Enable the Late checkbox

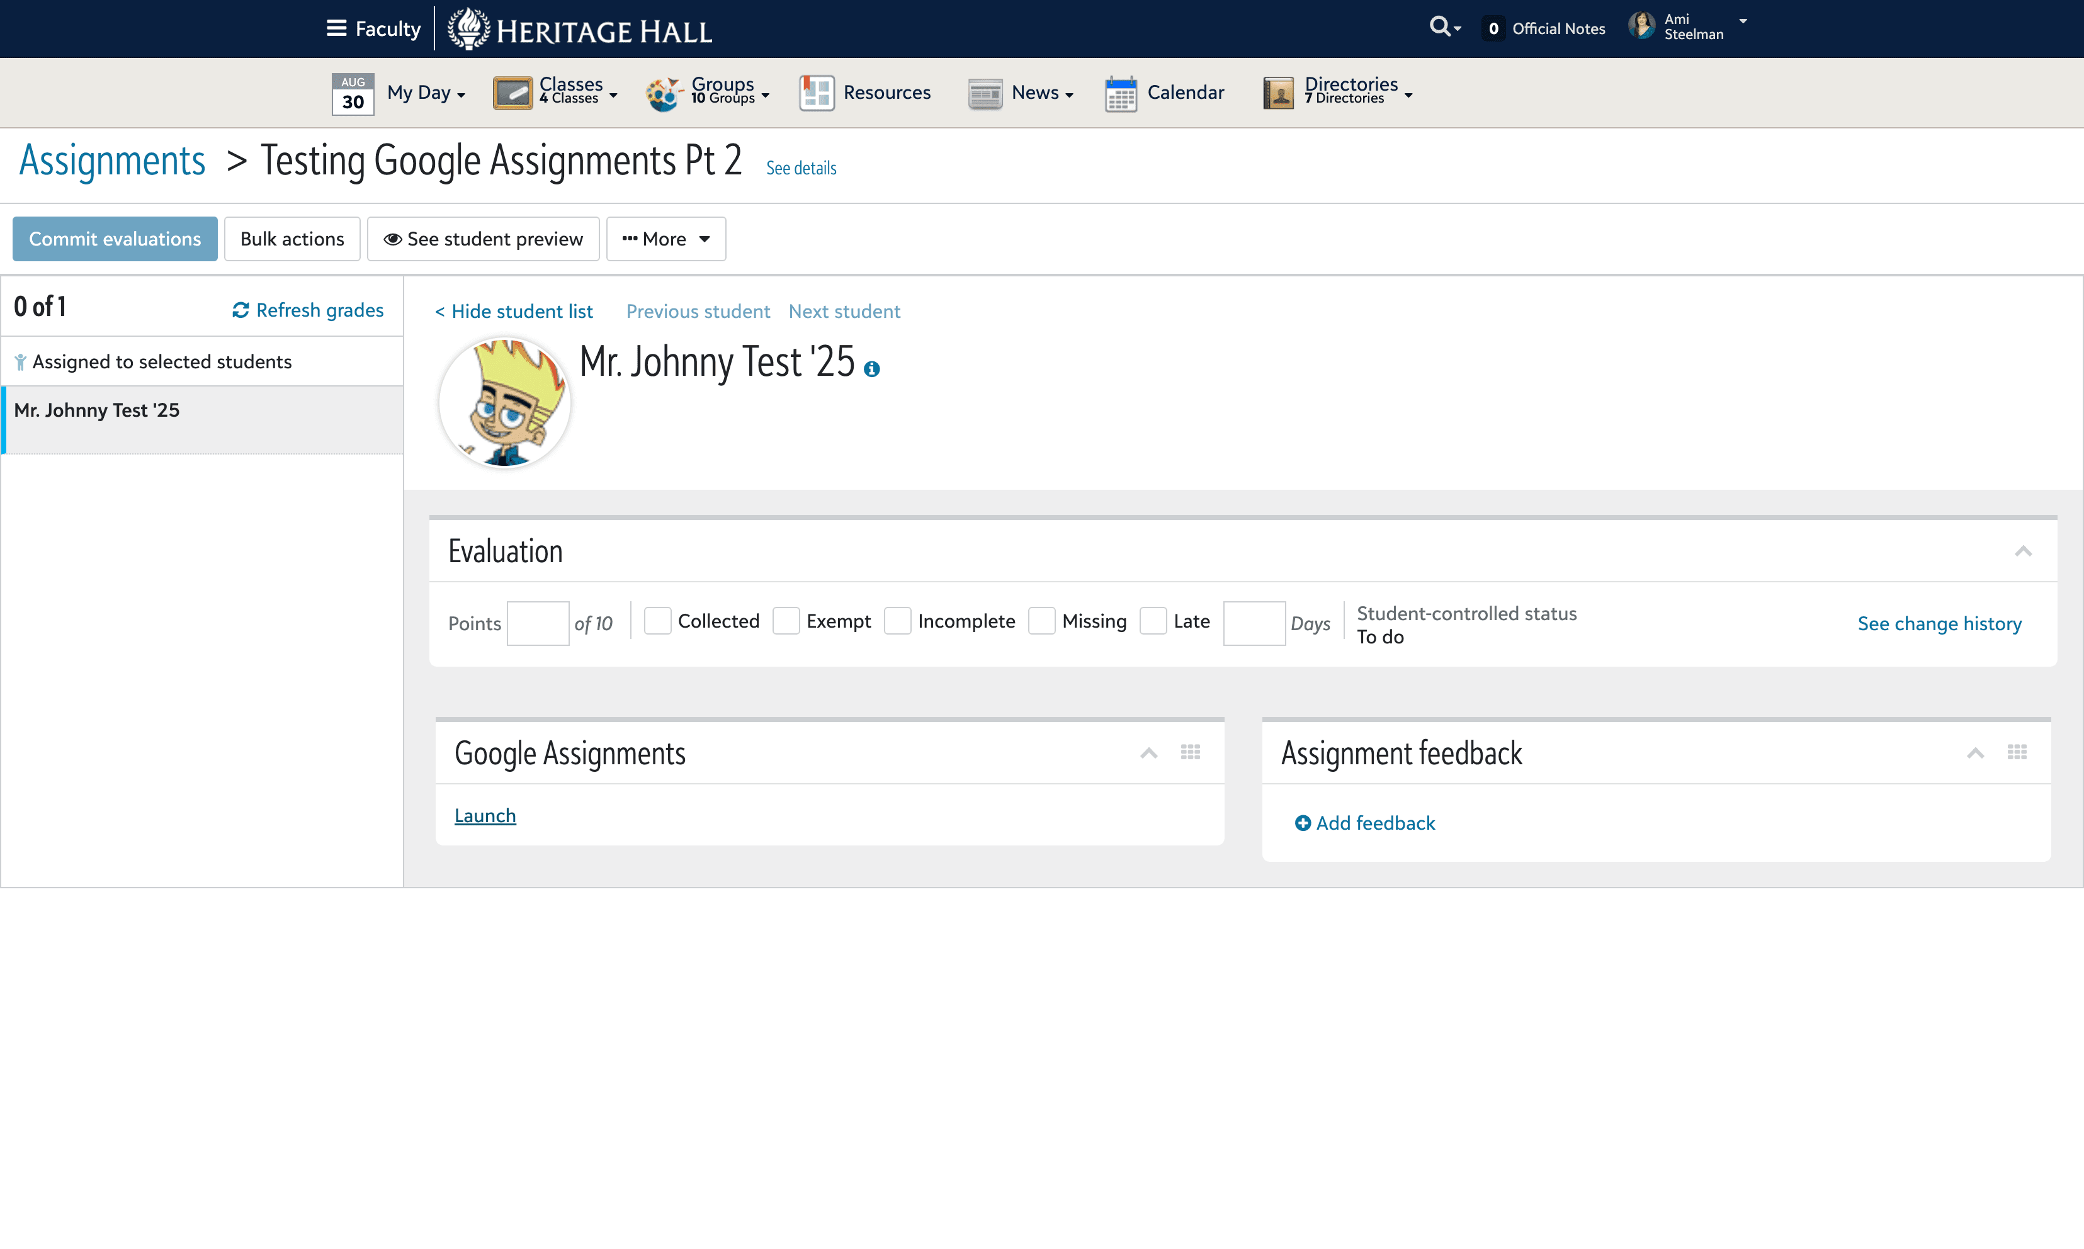click(1153, 621)
